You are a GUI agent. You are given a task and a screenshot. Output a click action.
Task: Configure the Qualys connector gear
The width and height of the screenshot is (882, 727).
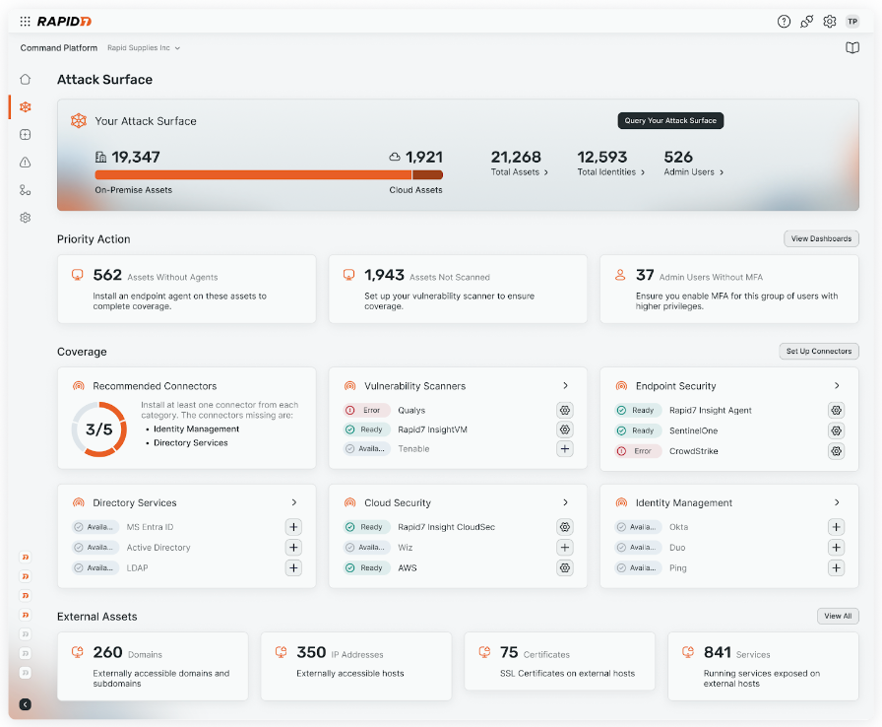(565, 411)
